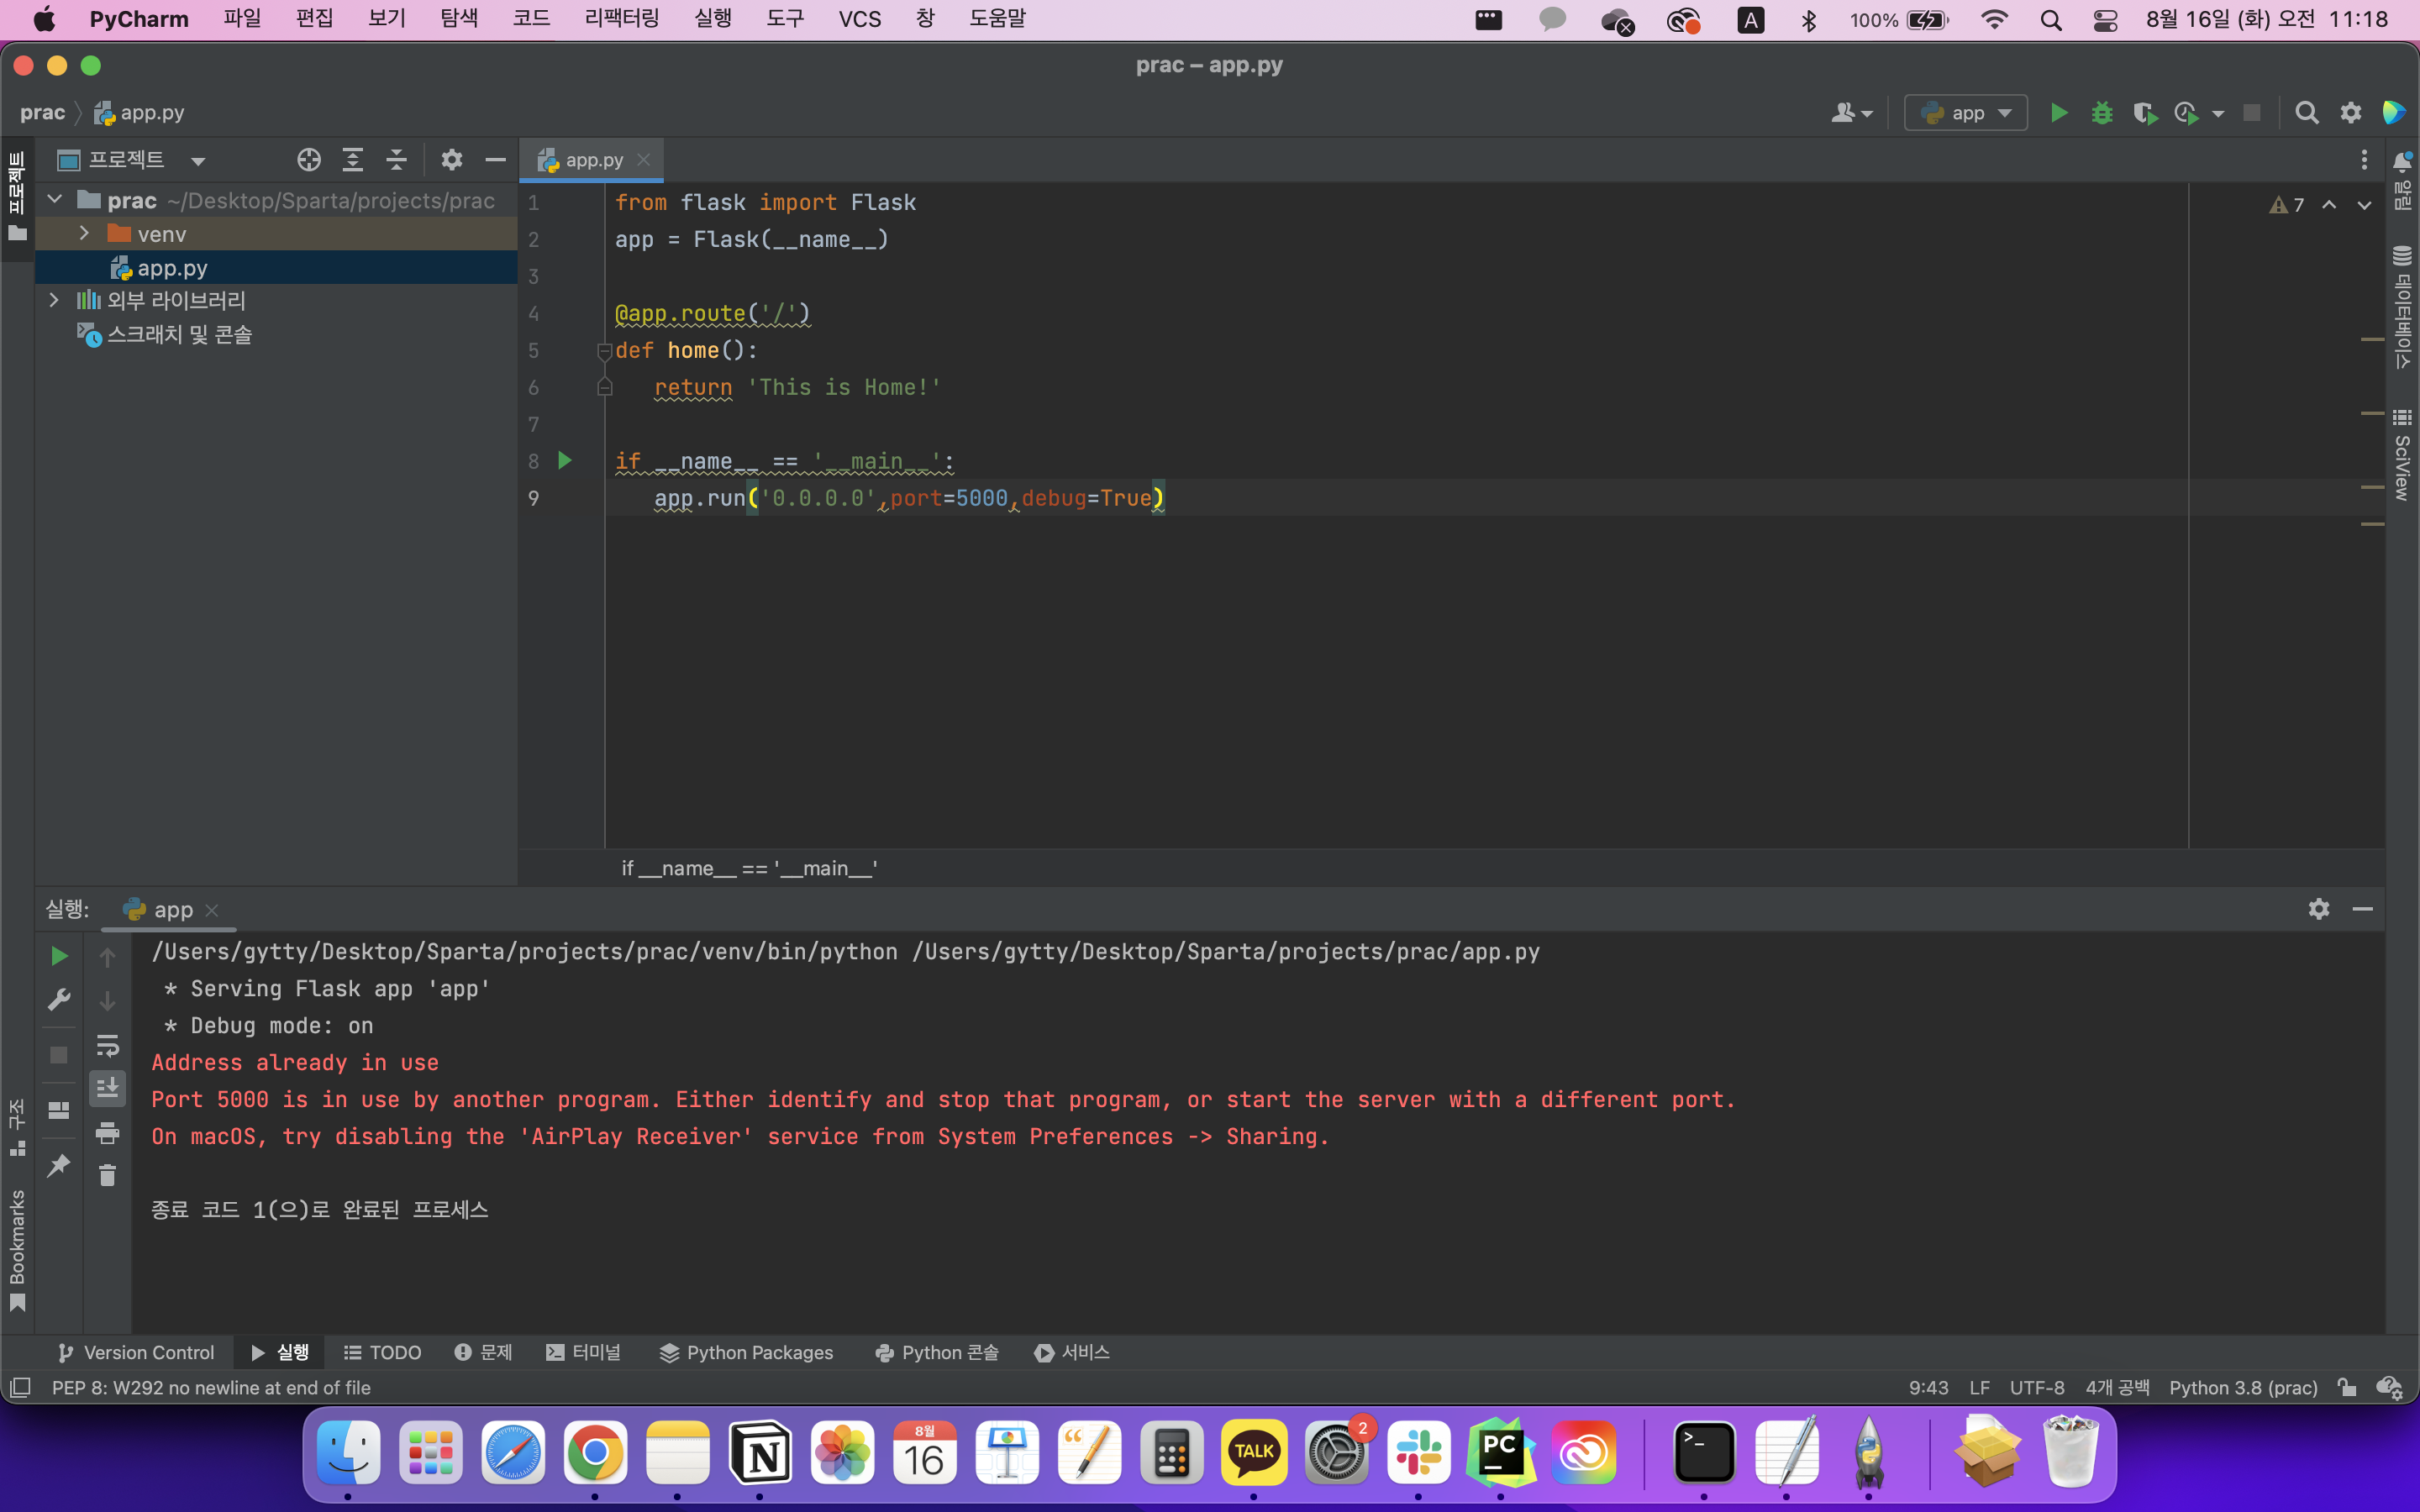This screenshot has width=2420, height=1512.
Task: Expand all in project panel
Action: tap(353, 160)
